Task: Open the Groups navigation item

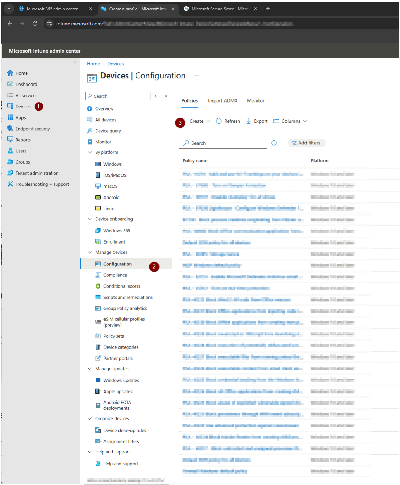Action: click(x=22, y=162)
